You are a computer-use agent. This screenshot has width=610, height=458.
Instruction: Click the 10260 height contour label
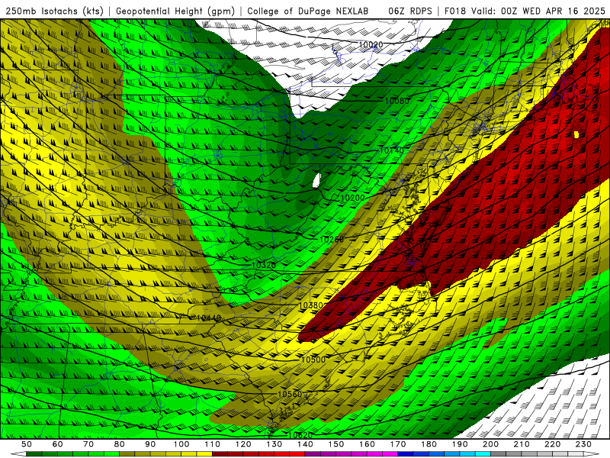(x=332, y=240)
